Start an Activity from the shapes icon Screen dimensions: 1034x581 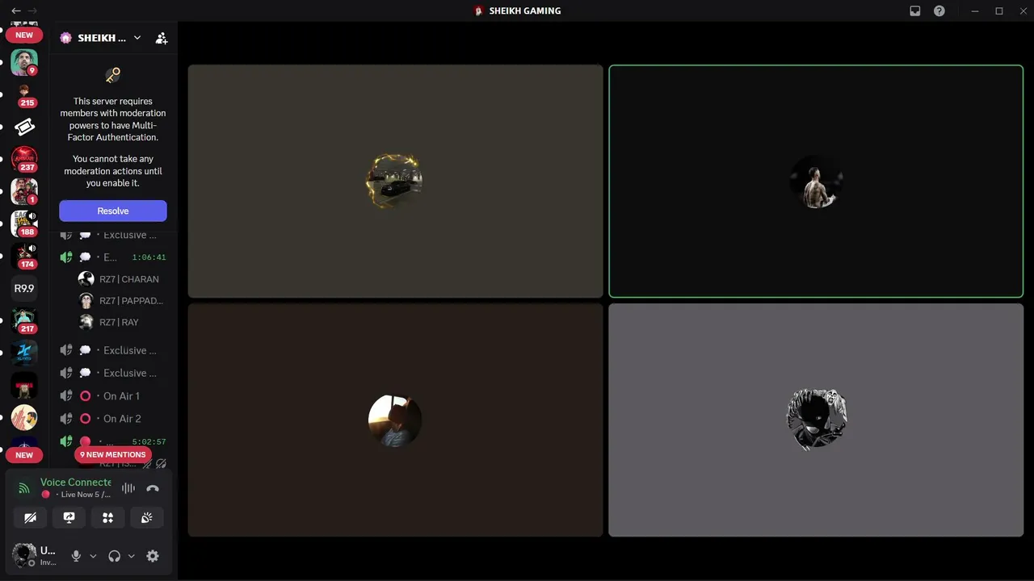(107, 517)
